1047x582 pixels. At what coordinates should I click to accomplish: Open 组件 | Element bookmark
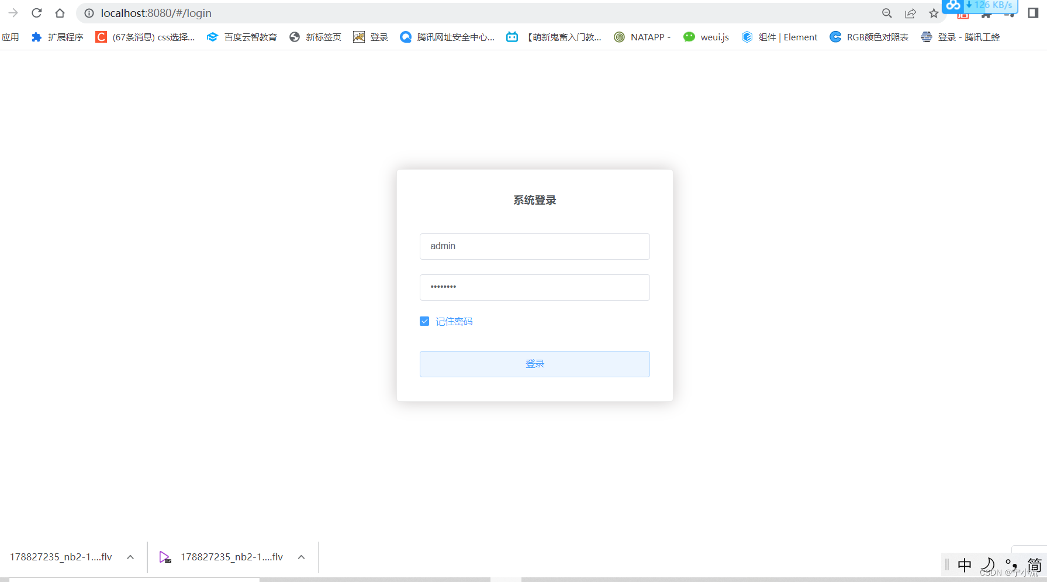tap(779, 37)
